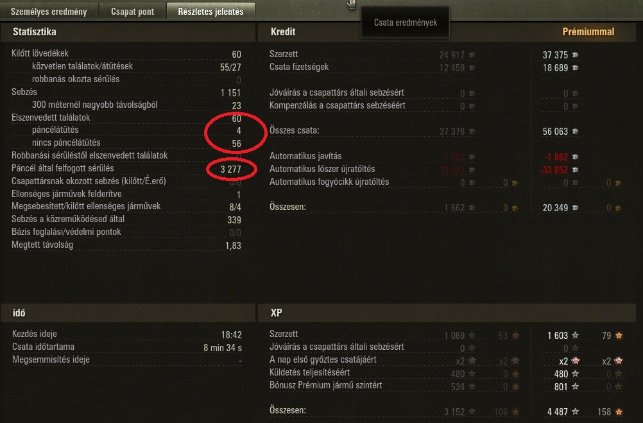The image size is (643, 423).
Task: Click the credit icon next to 56 063
Action: pyautogui.click(x=576, y=132)
